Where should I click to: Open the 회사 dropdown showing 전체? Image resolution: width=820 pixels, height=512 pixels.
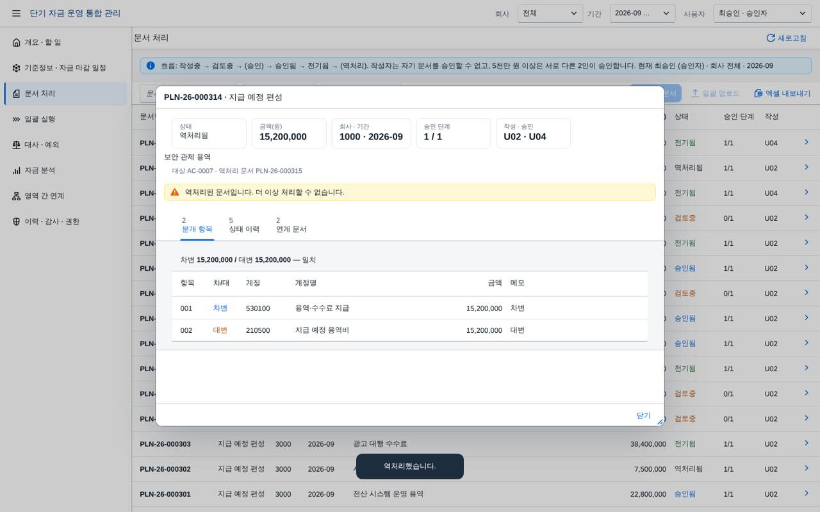(550, 13)
